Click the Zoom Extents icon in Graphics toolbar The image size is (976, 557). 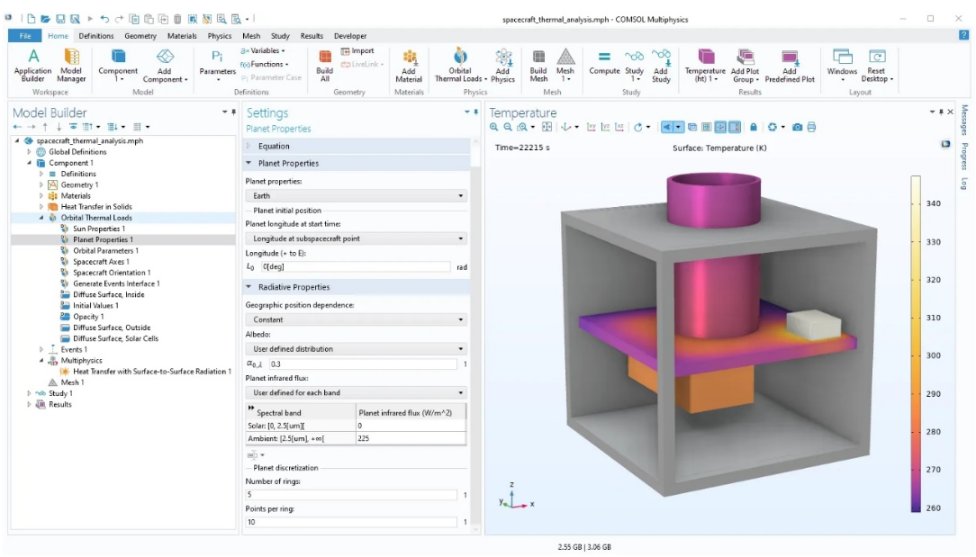547,127
